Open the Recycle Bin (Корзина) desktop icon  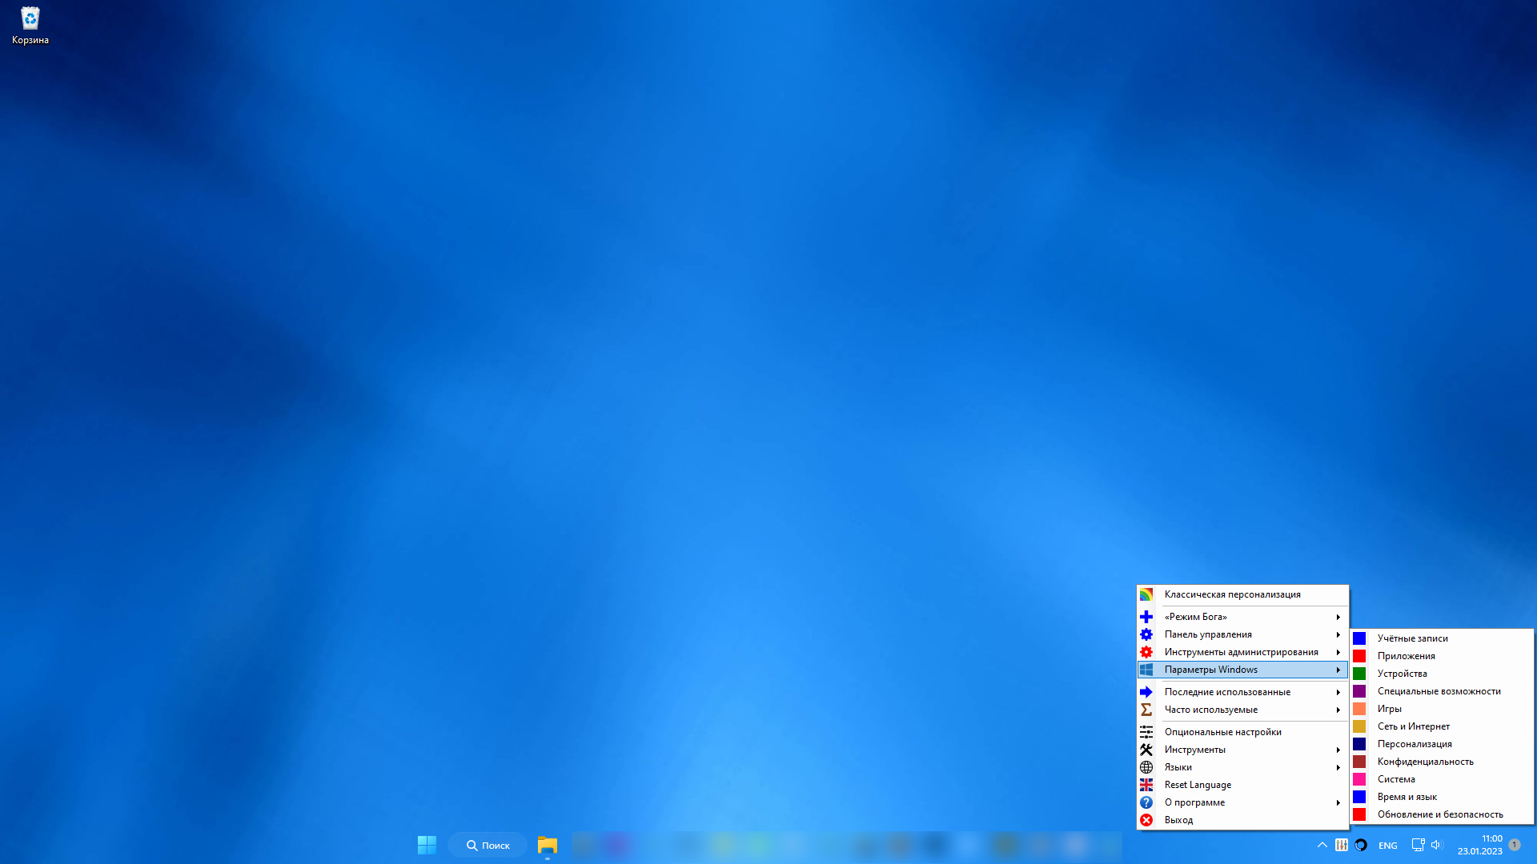[30, 26]
